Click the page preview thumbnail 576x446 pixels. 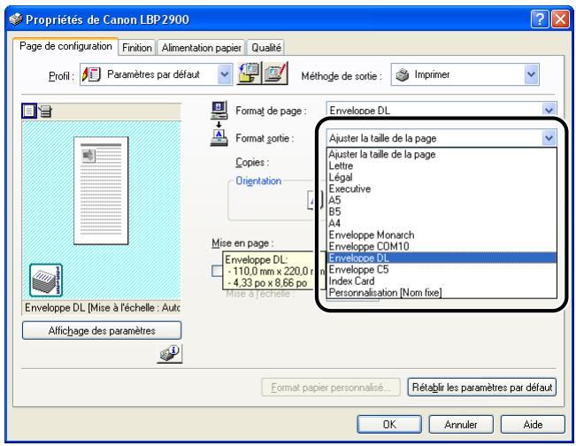101,190
